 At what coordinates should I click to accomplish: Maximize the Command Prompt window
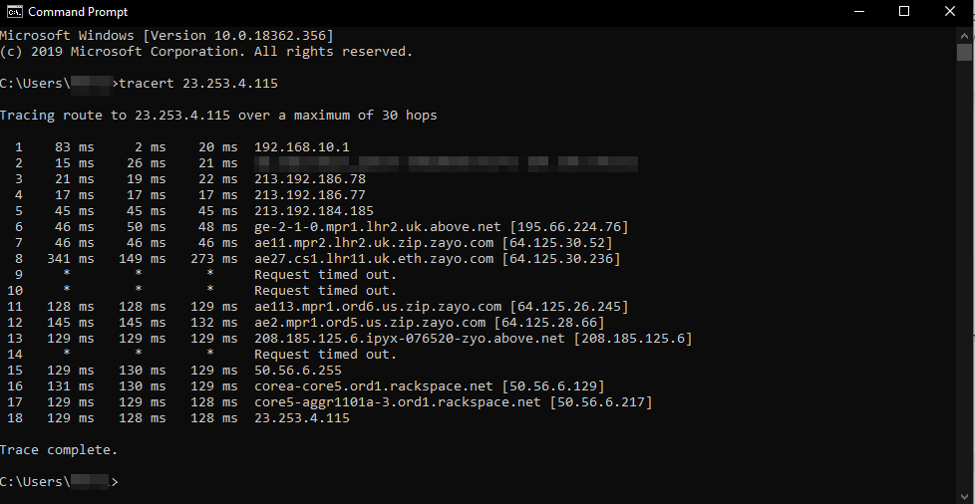904,12
